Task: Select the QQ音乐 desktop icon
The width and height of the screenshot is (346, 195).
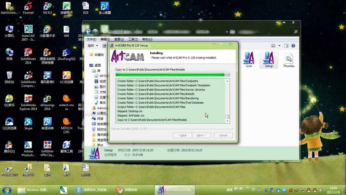Action: tap(9, 100)
